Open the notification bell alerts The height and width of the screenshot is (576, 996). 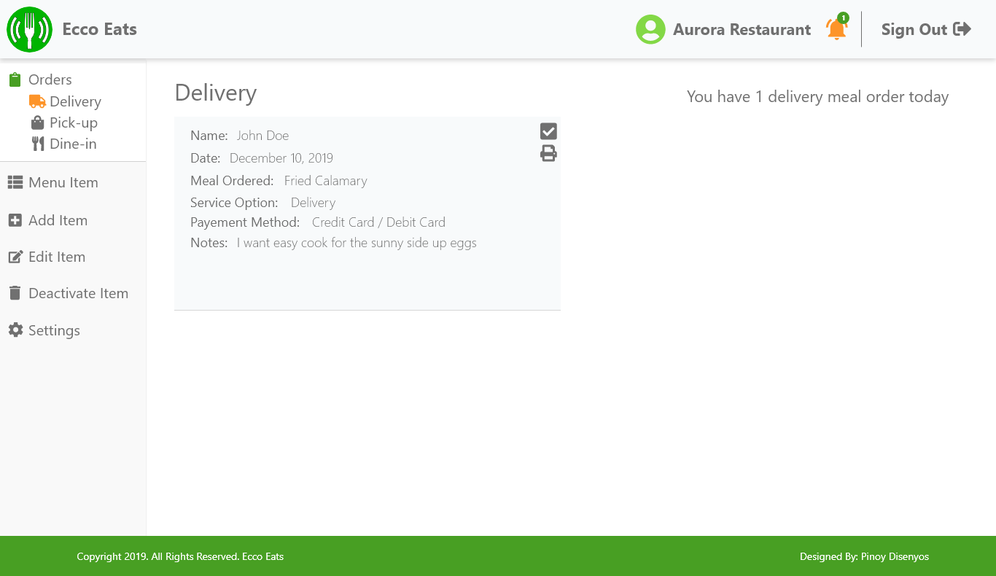836,29
